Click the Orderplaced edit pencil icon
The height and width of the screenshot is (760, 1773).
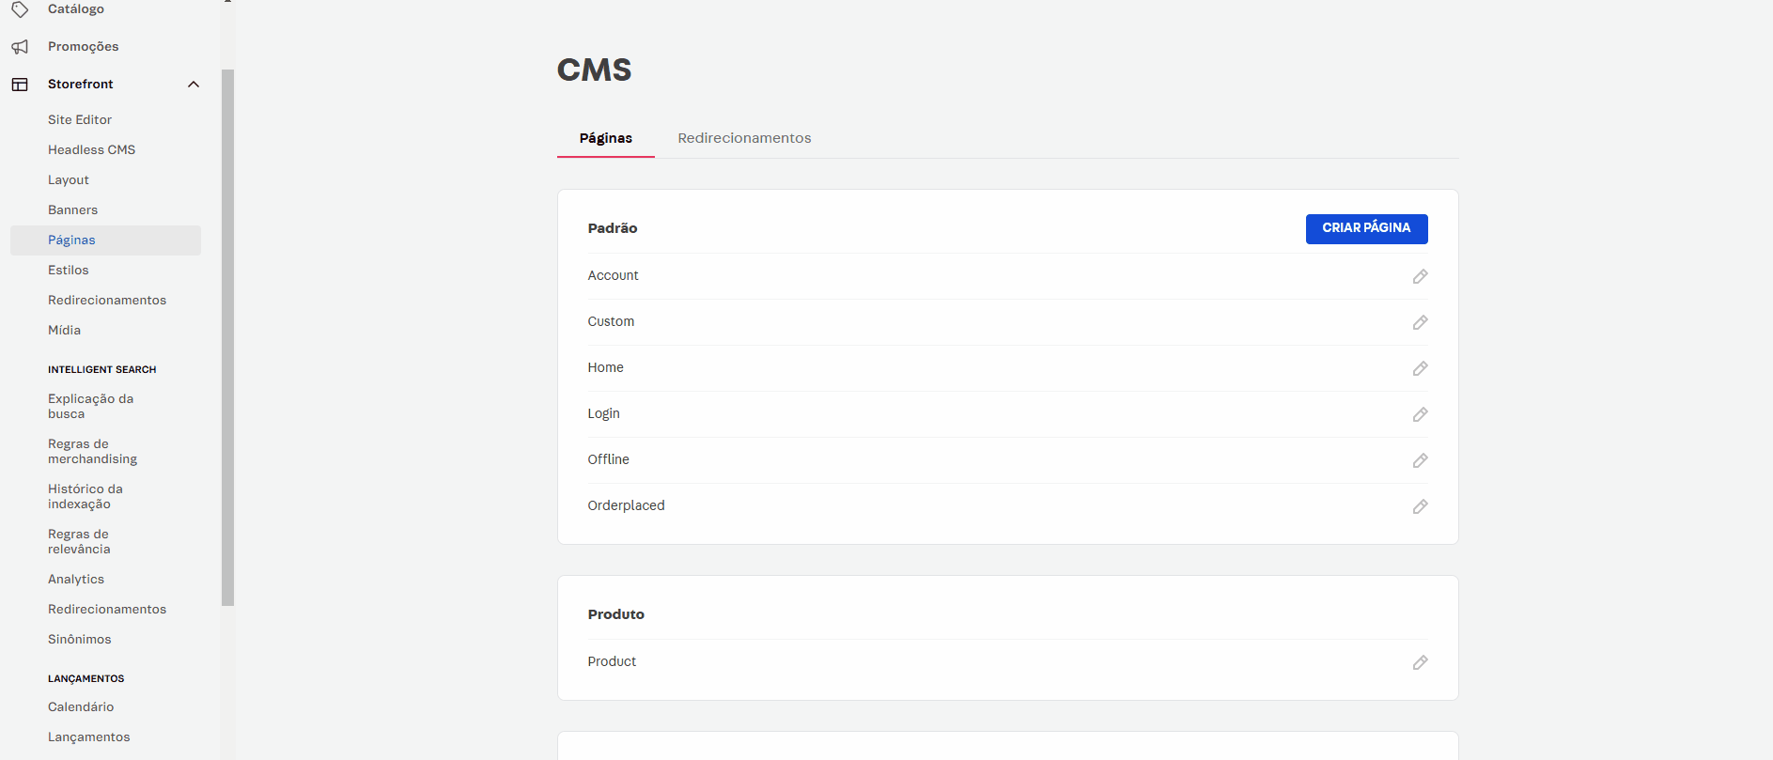coord(1420,506)
